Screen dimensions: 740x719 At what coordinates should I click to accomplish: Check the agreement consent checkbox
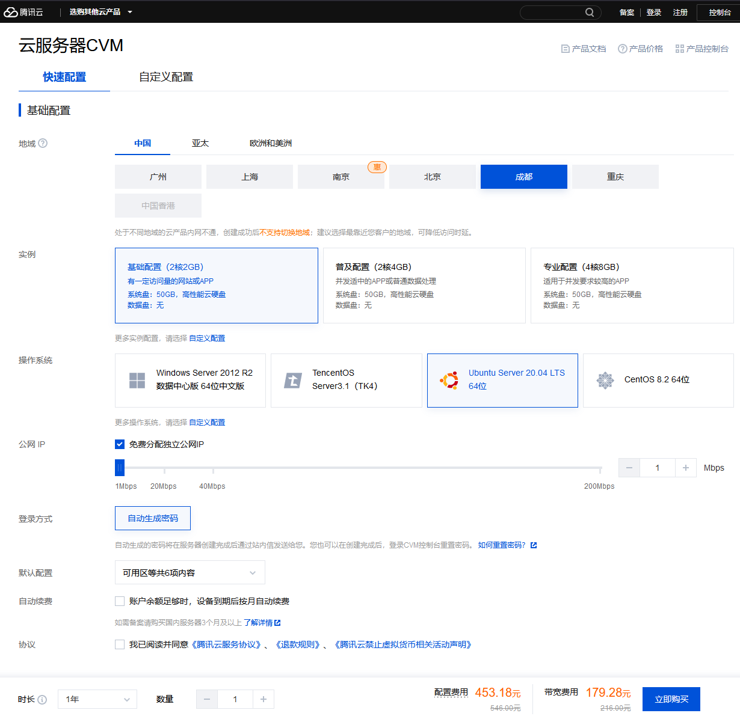pos(120,644)
